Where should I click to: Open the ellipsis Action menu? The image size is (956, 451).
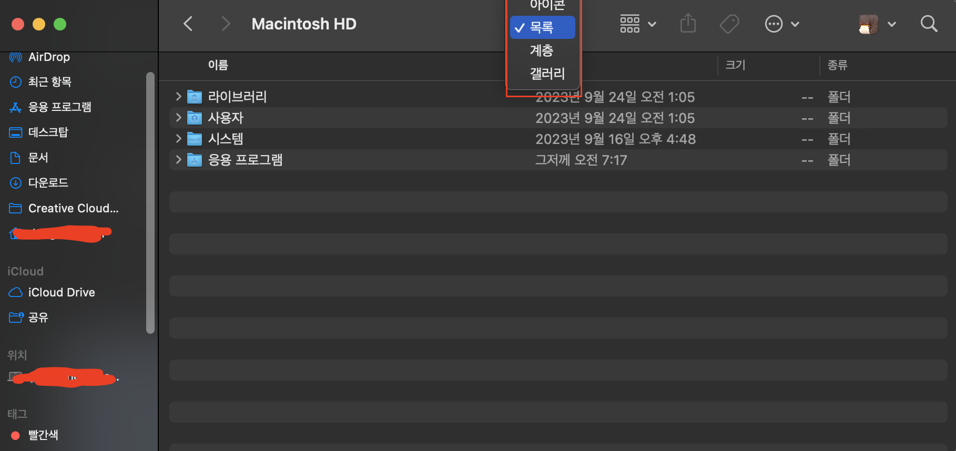pyautogui.click(x=774, y=24)
